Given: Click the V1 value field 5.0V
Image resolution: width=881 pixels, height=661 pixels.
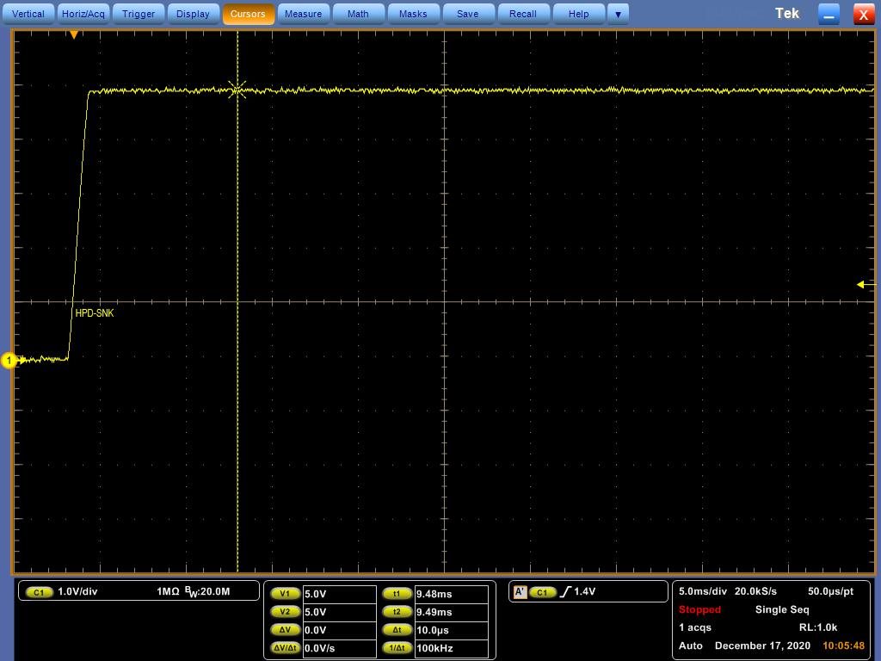Looking at the screenshot, I should (339, 594).
